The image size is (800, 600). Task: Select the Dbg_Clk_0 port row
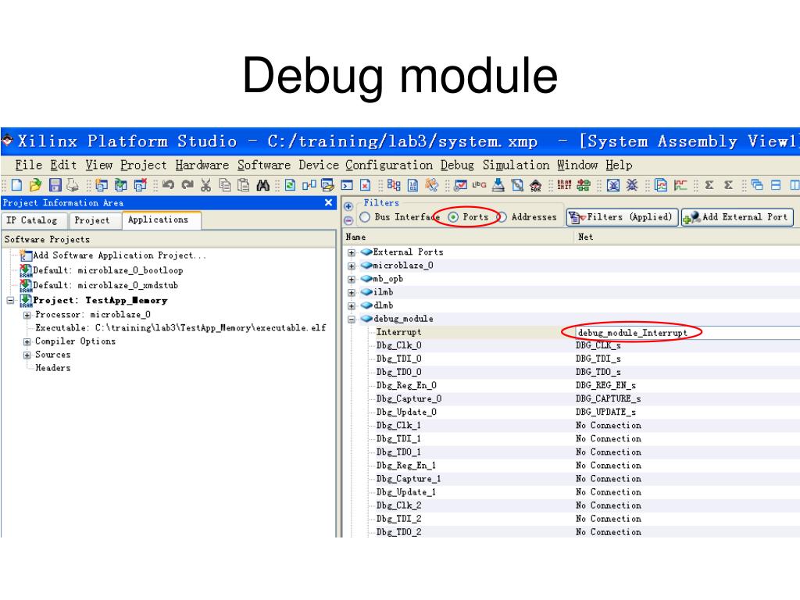pos(399,345)
